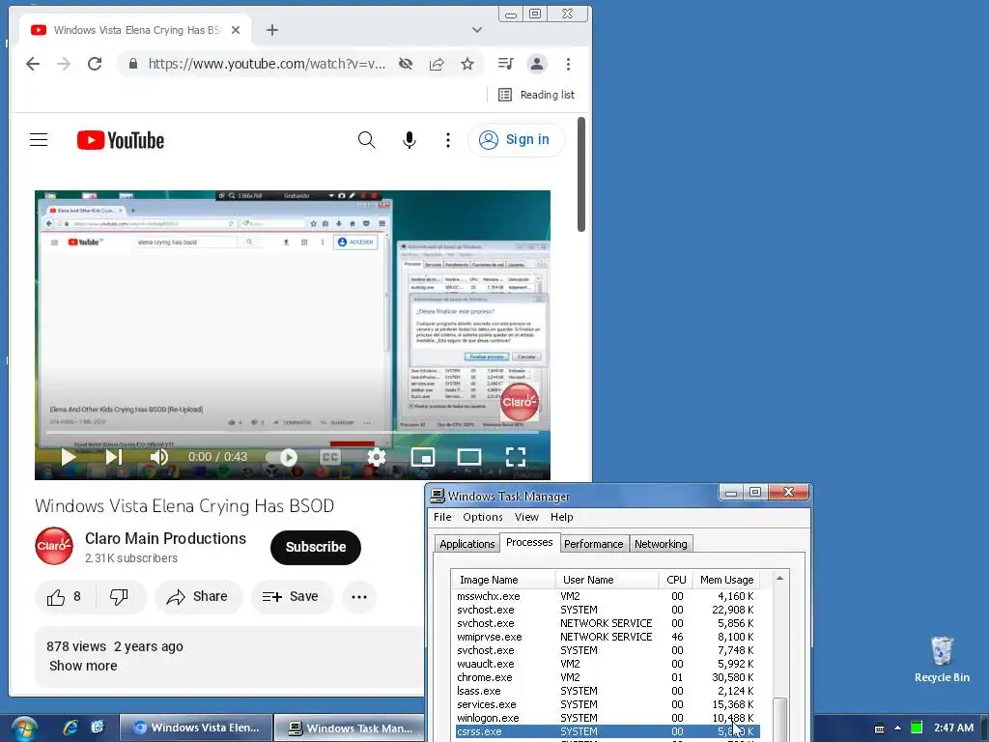989x742 pixels.
Task: Select wmiprvse.exe process row
Action: click(608, 637)
